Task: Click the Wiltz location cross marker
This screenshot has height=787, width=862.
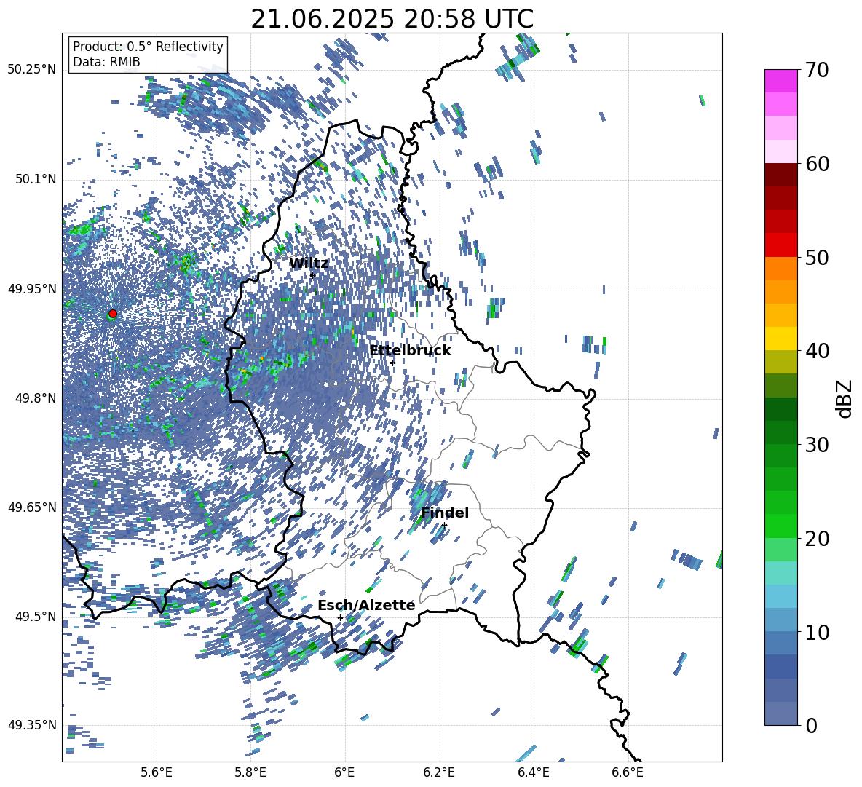Action: point(313,275)
